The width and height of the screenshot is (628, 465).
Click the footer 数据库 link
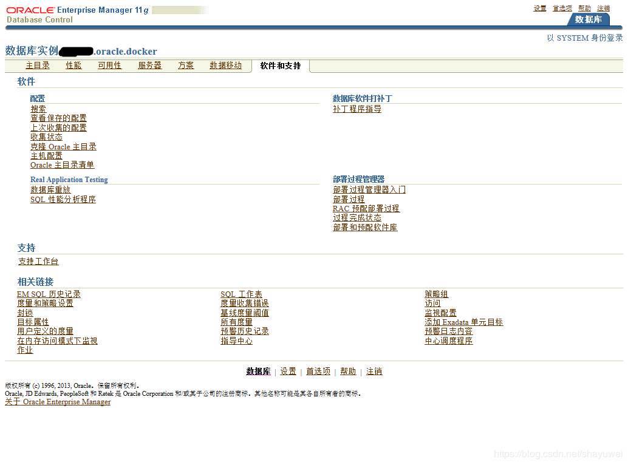(x=258, y=372)
